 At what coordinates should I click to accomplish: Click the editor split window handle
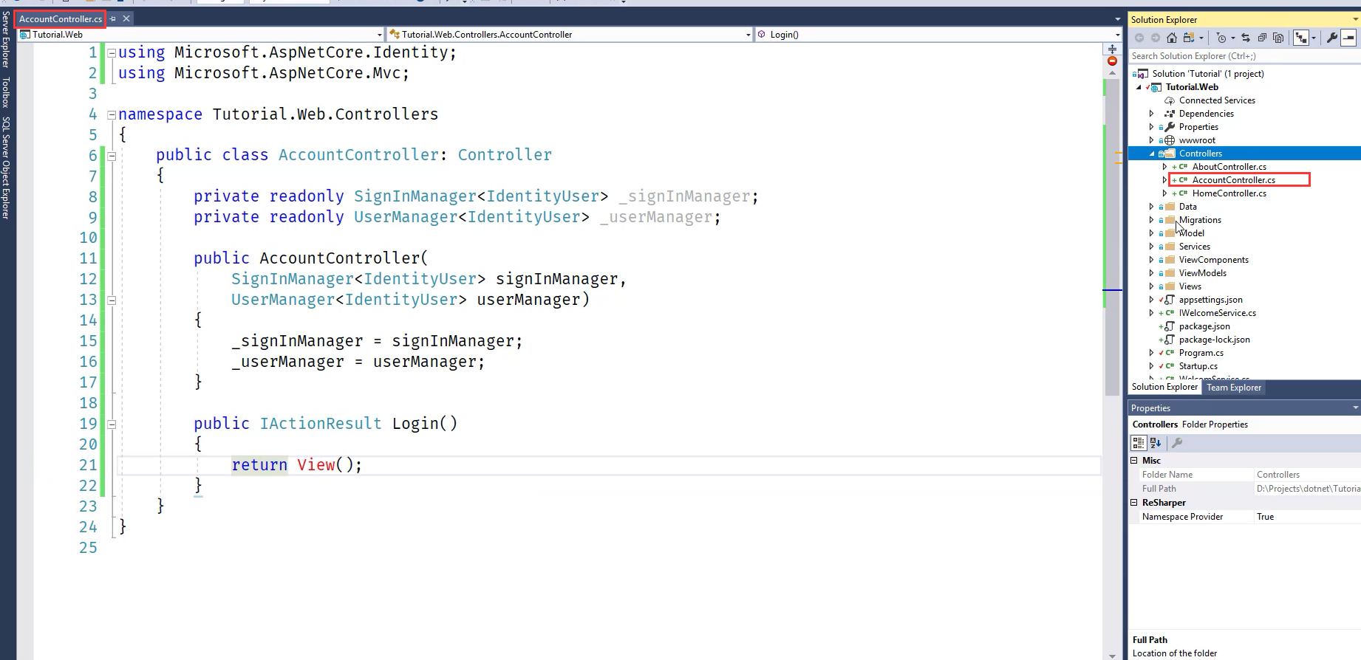tap(1112, 49)
